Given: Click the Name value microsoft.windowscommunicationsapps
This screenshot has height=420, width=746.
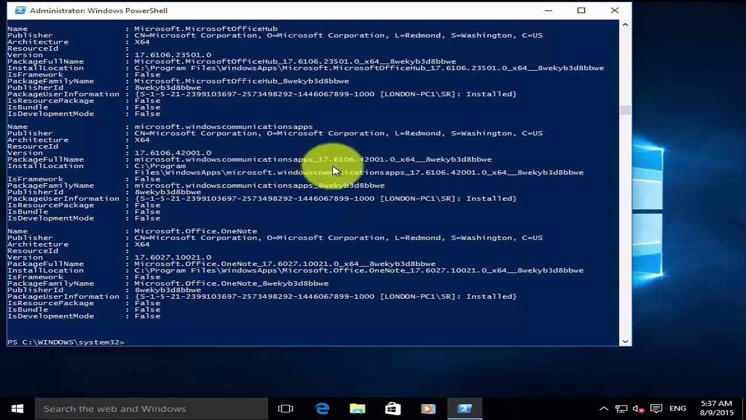Looking at the screenshot, I should 223,127.
